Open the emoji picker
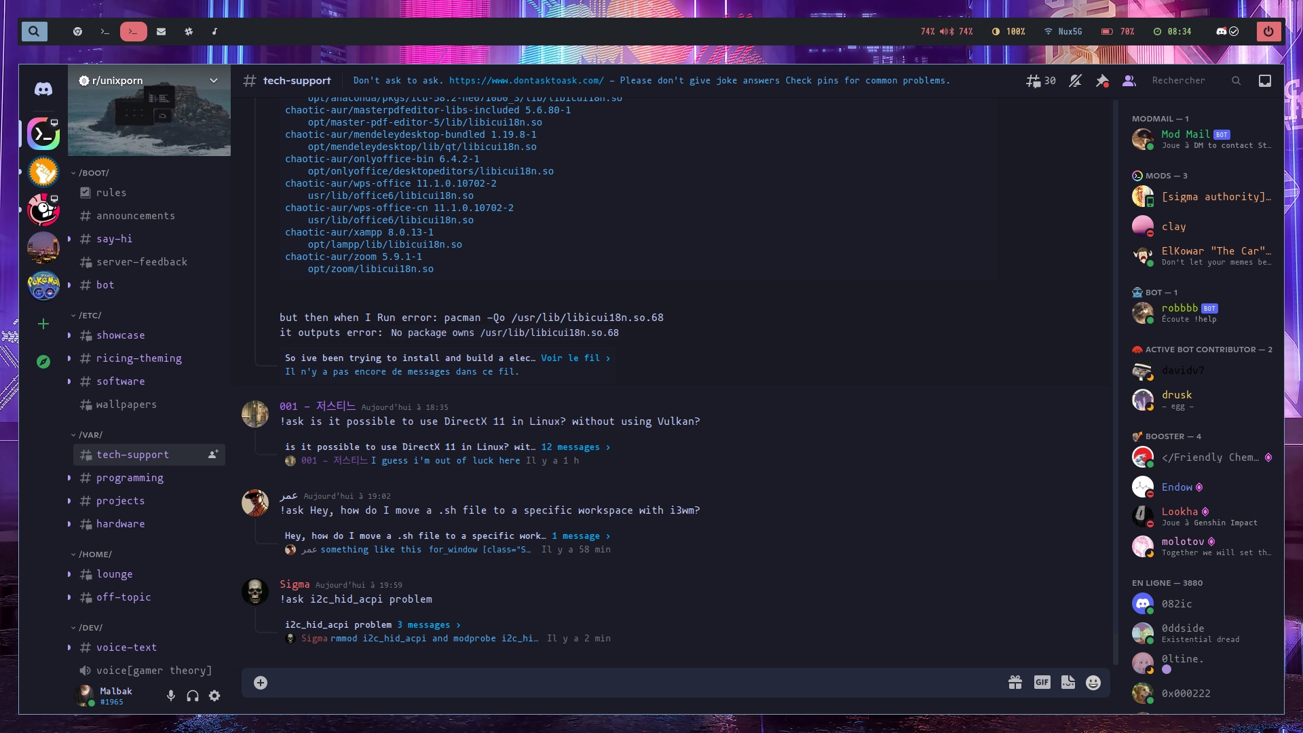1303x733 pixels. click(x=1093, y=683)
